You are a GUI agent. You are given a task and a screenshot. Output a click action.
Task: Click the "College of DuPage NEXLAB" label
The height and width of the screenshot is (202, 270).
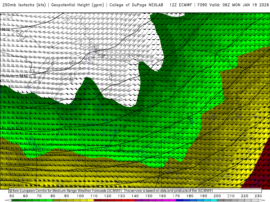(136, 5)
